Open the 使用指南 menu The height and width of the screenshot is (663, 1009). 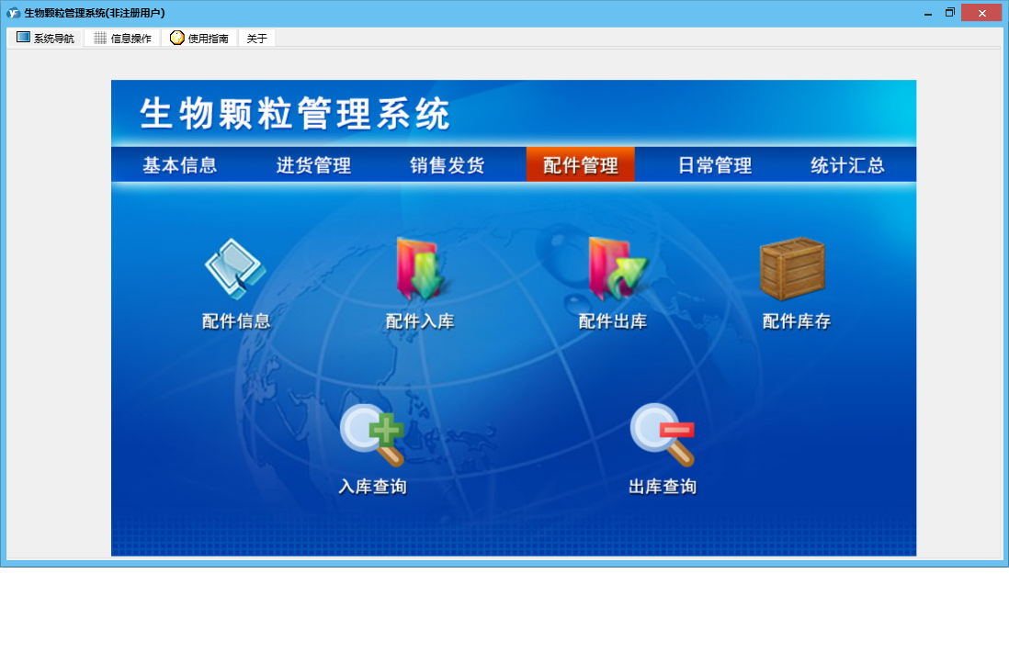click(199, 38)
